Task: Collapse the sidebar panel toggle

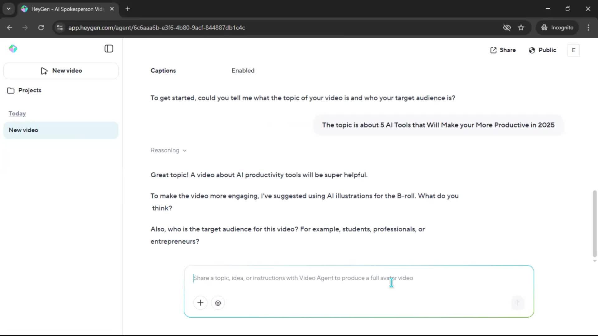Action: [109, 49]
